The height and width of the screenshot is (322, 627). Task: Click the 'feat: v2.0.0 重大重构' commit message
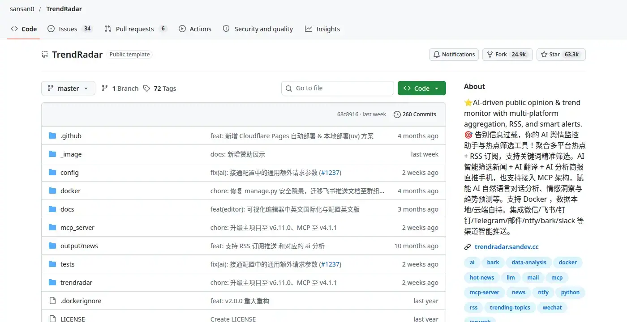point(240,301)
